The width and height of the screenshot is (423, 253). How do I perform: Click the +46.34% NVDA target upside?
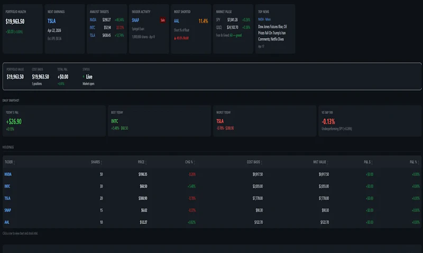point(119,20)
